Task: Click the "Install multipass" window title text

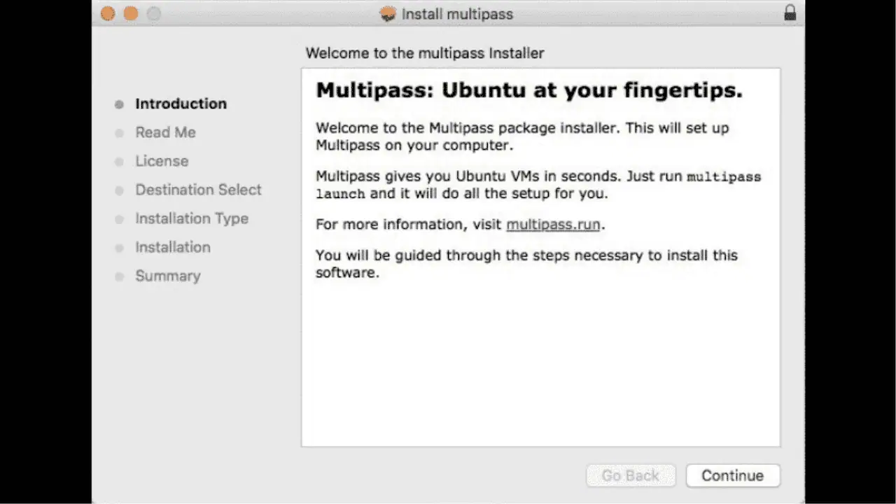Action: coord(457,14)
